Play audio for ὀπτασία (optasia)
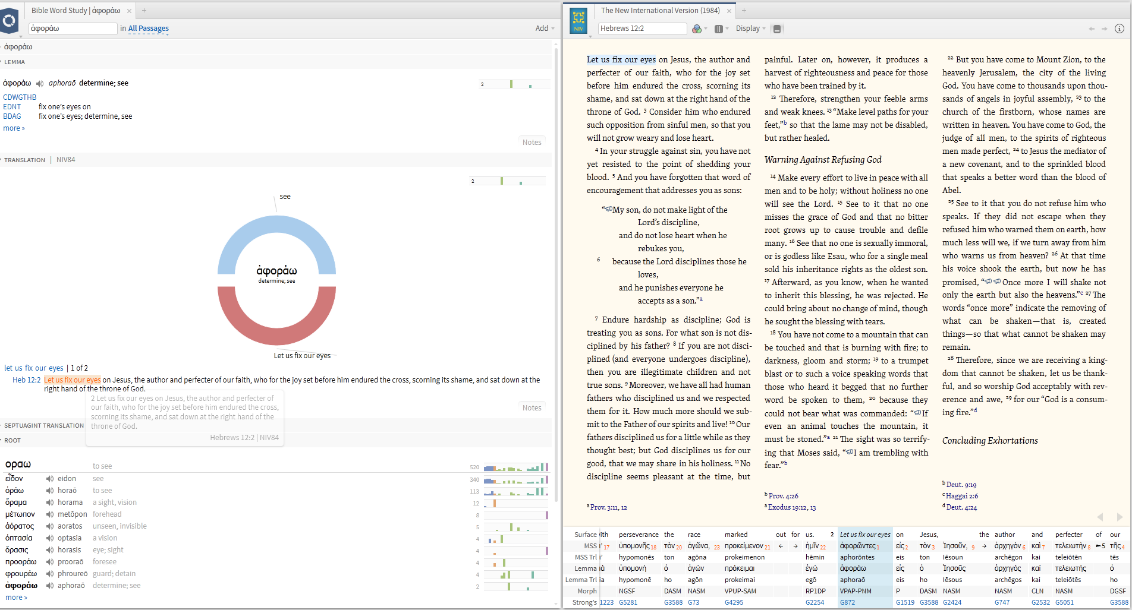Viewport: 1132px width, 610px height. (x=50, y=538)
